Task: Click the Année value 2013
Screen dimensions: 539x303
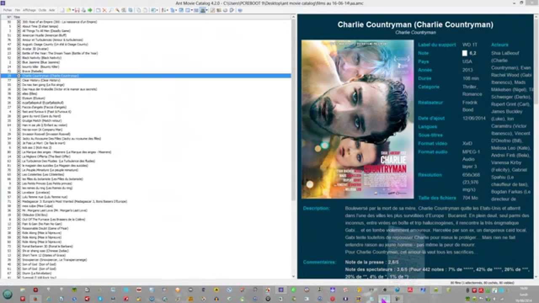Action: tap(468, 70)
